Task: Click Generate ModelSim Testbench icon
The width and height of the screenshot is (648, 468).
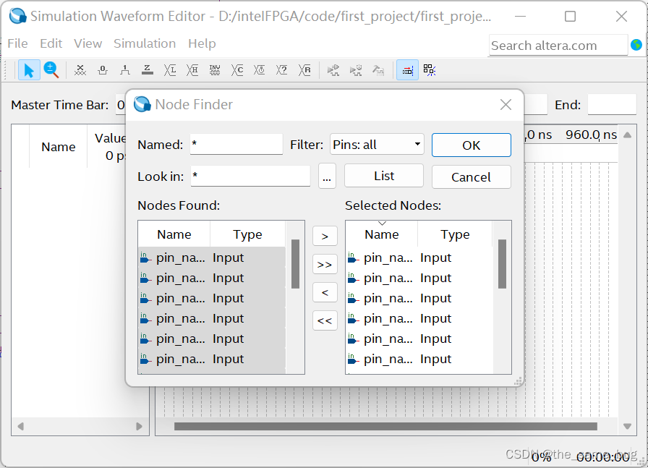Action: tap(378, 70)
